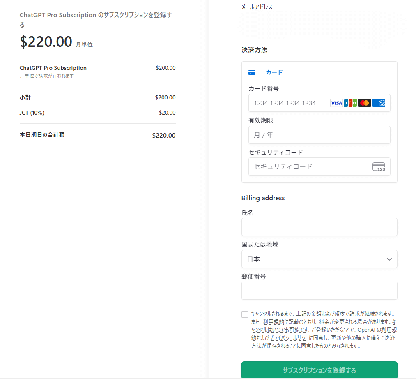Focus the 氏名 name field
Viewport: 416px width, 379px height.
pyautogui.click(x=319, y=227)
